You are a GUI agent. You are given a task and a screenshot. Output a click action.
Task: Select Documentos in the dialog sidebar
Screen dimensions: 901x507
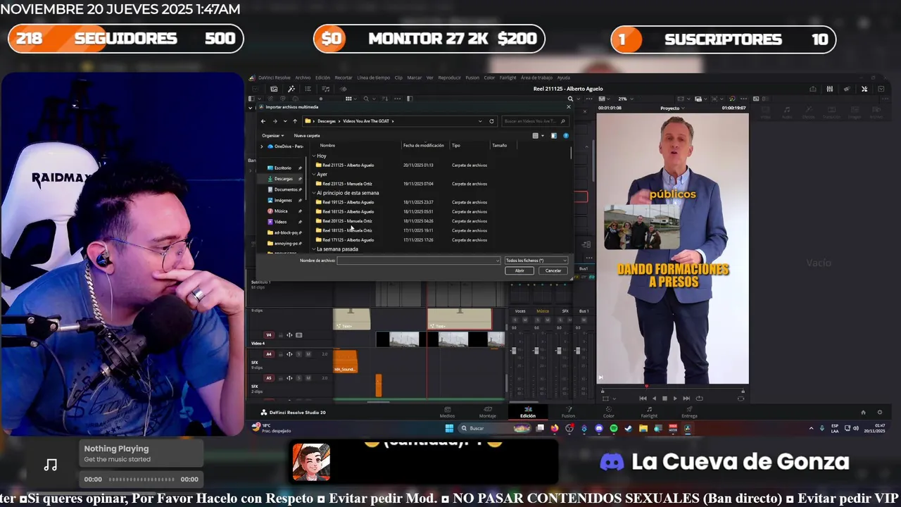point(285,189)
